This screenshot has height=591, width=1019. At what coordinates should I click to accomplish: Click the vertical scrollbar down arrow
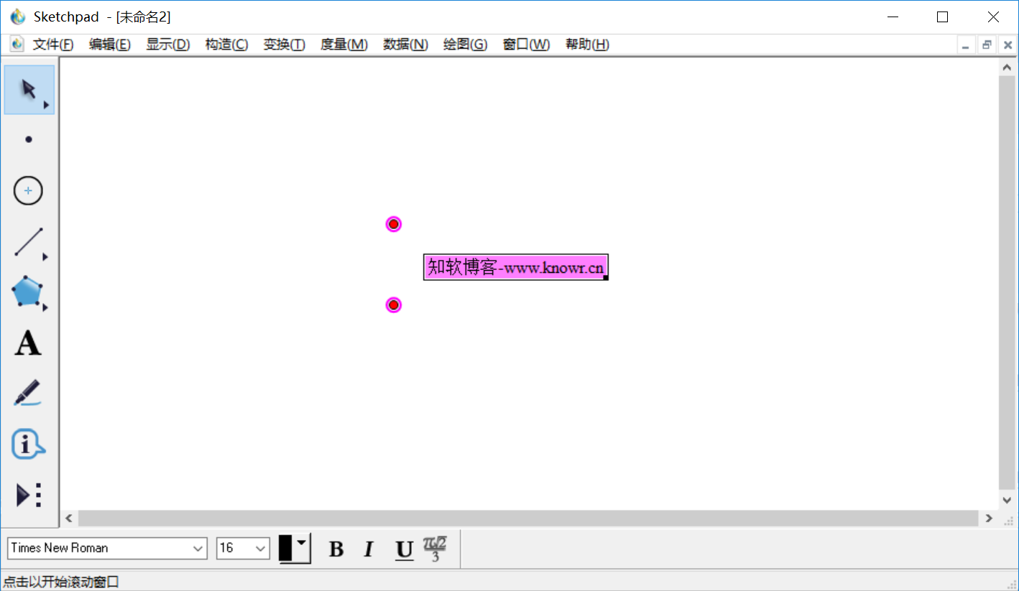[x=1007, y=500]
